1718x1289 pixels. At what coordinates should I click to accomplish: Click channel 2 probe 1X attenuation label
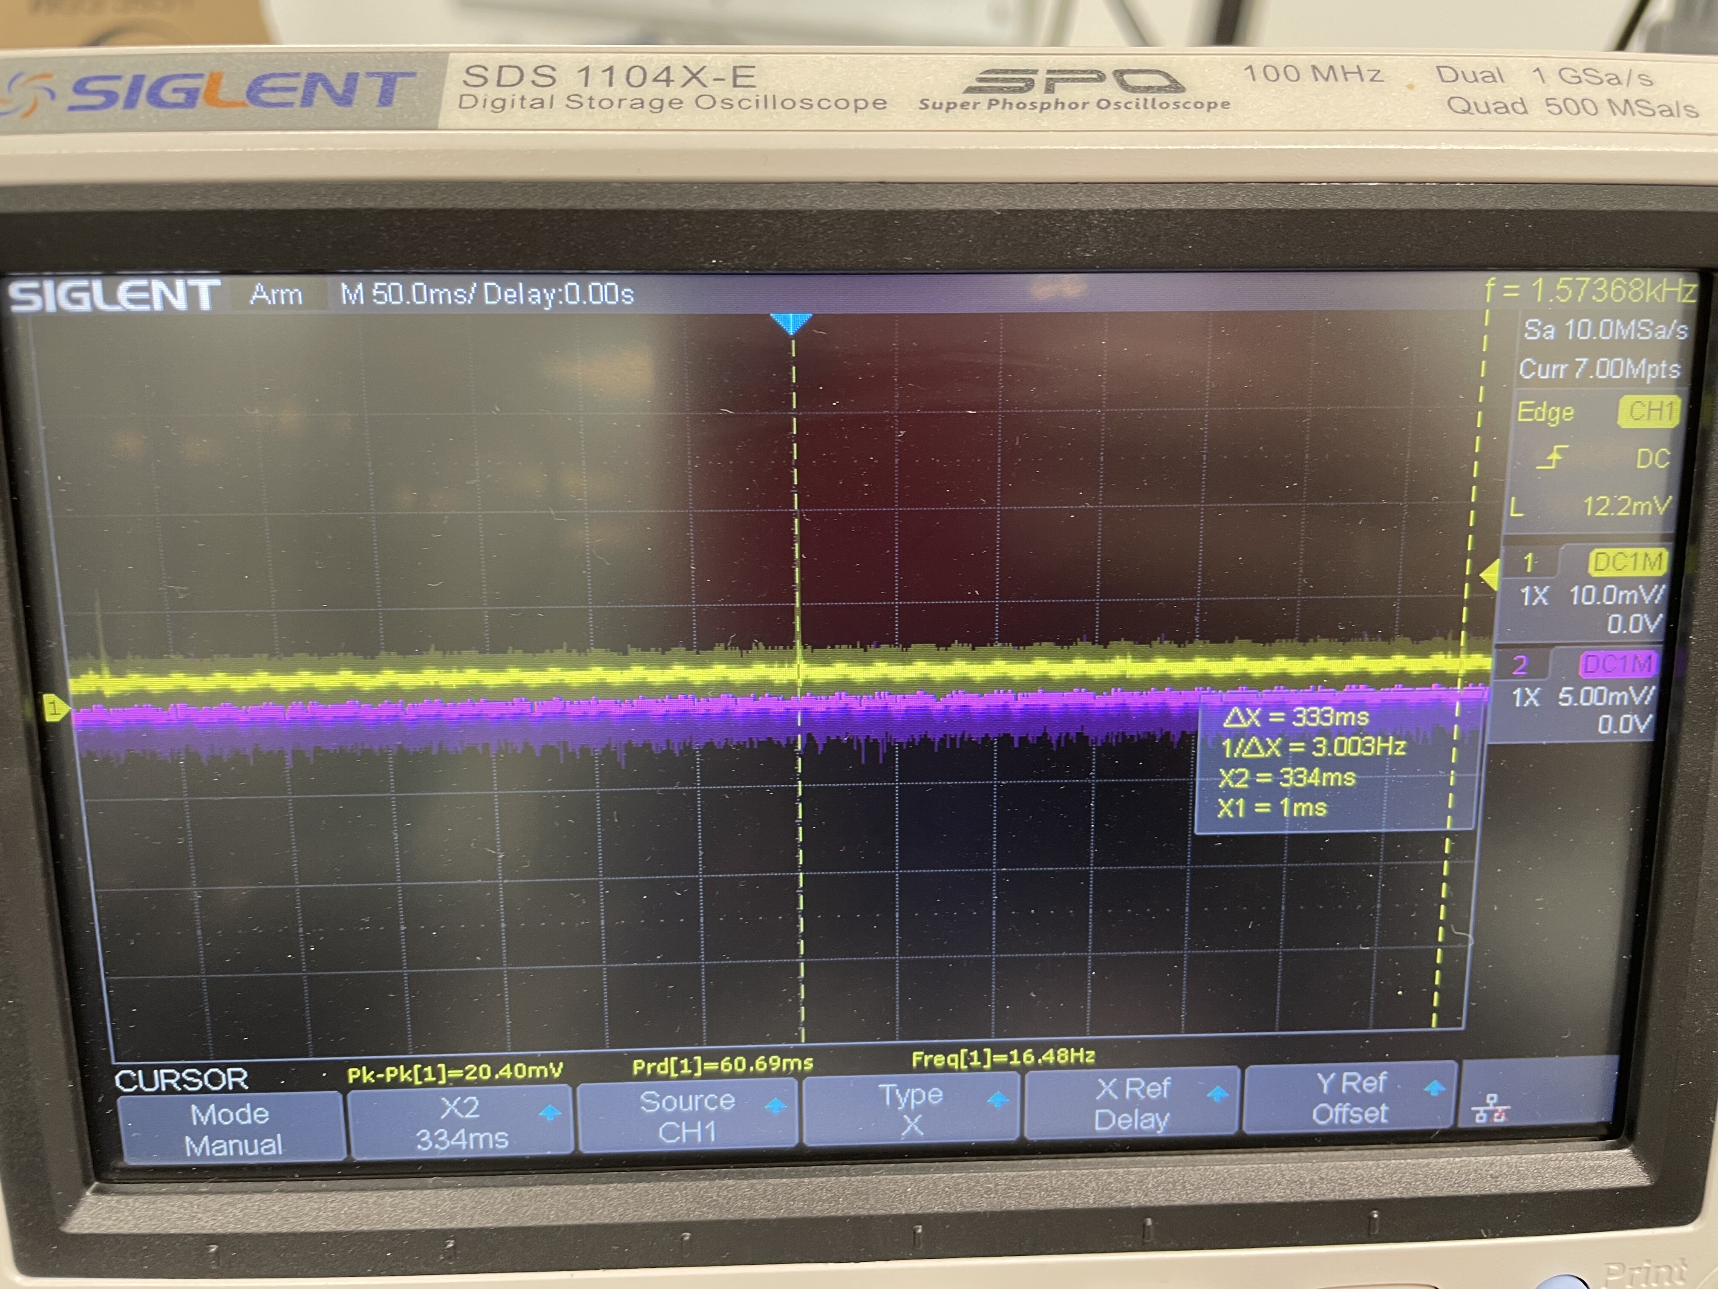point(1525,697)
